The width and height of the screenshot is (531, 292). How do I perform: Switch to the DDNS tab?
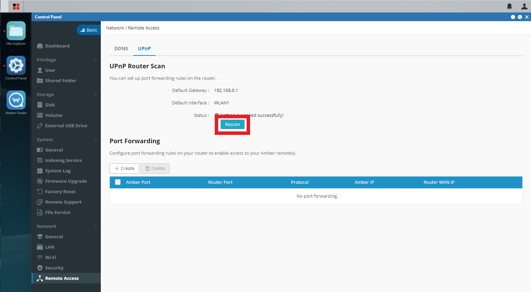point(121,49)
